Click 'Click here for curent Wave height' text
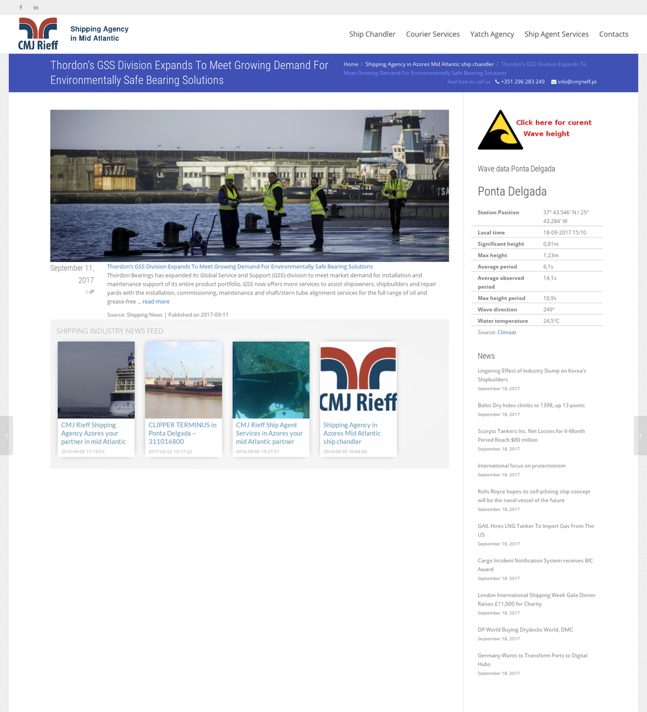 pyautogui.click(x=553, y=128)
